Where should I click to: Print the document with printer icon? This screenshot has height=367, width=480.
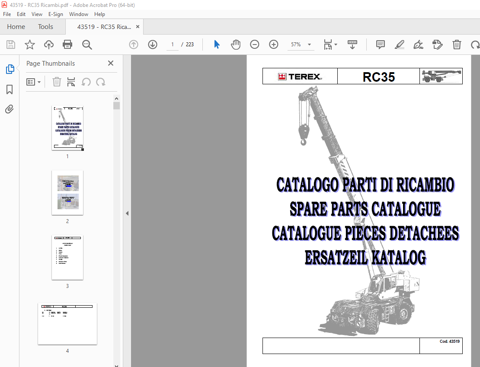[x=67, y=45]
